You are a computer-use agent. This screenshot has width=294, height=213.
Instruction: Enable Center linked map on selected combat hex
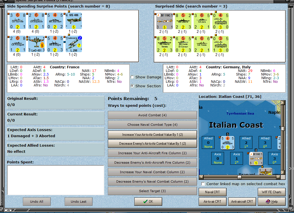click(x=203, y=184)
